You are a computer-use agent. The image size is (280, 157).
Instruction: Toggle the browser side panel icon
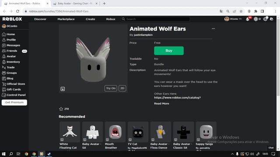click(x=262, y=11)
